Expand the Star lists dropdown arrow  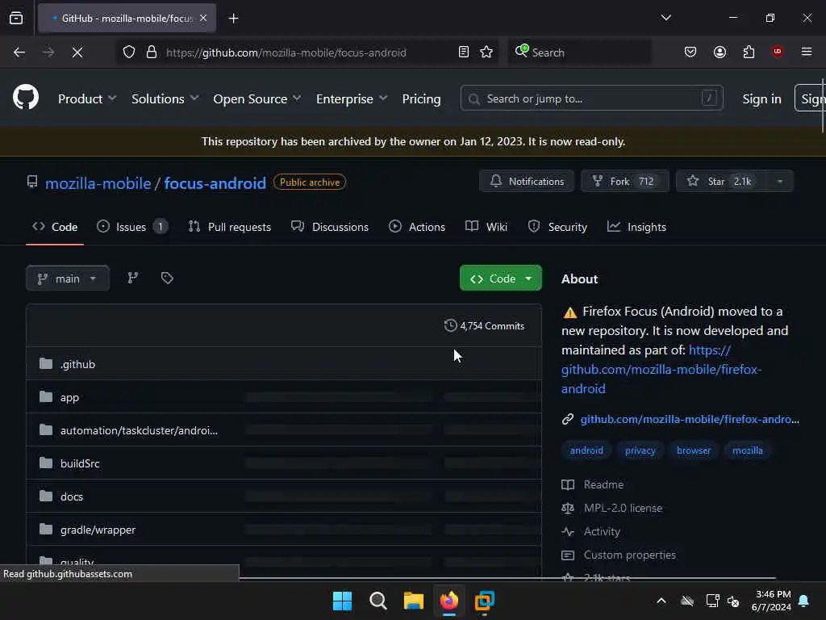tap(780, 182)
